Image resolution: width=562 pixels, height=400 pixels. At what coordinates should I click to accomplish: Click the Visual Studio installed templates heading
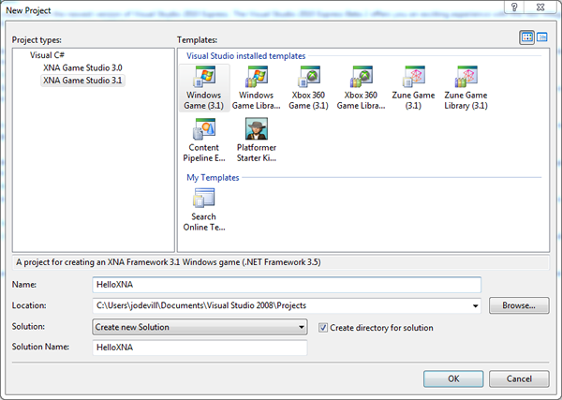click(245, 56)
